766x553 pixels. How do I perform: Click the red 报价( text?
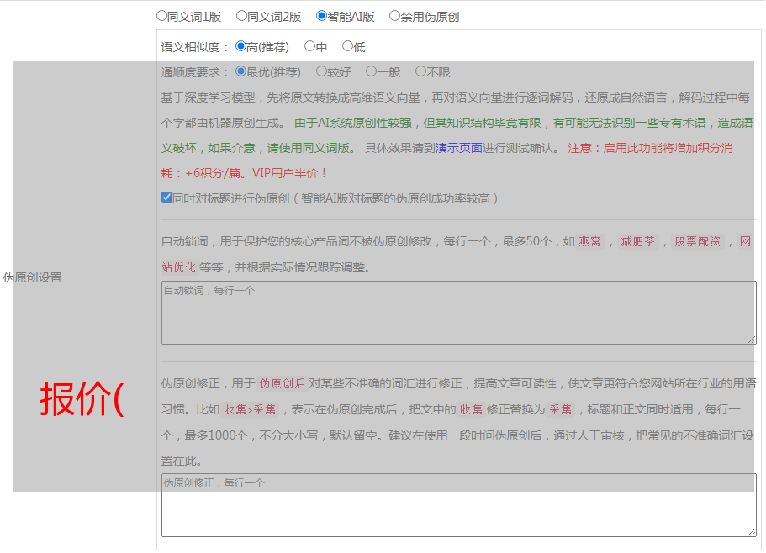pyautogui.click(x=82, y=398)
